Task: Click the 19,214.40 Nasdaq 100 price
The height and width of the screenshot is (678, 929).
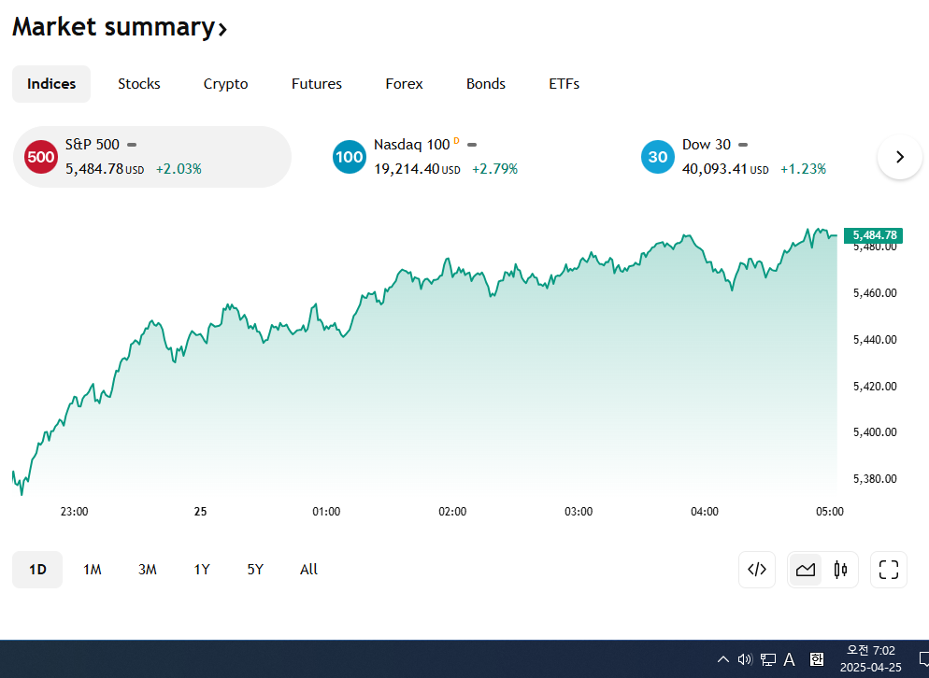Action: coord(407,169)
